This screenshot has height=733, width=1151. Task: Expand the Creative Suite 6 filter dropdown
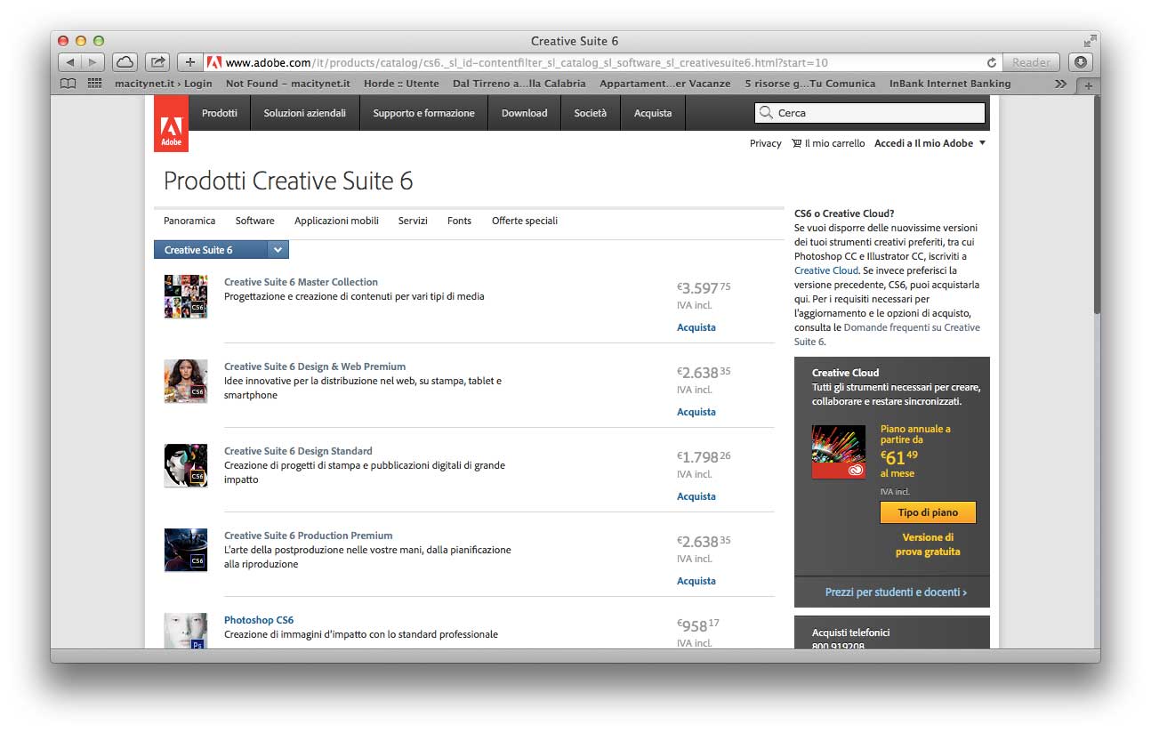point(278,250)
